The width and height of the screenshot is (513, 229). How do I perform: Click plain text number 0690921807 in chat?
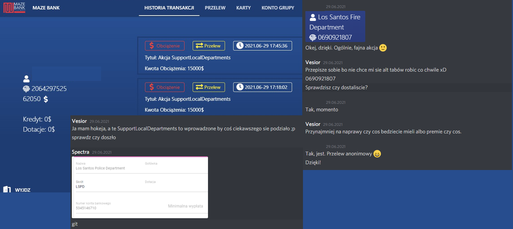pyautogui.click(x=321, y=79)
